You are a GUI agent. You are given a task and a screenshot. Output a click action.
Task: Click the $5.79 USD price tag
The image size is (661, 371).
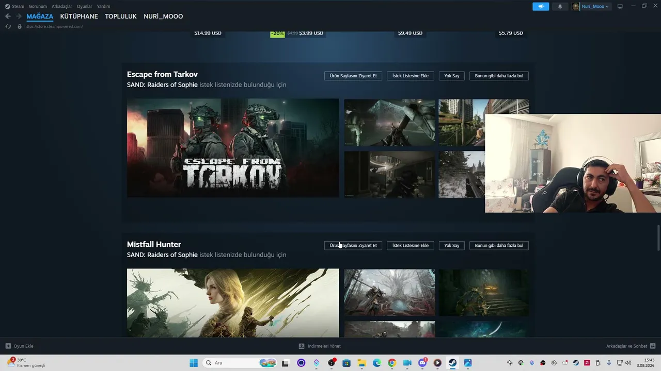pos(511,33)
